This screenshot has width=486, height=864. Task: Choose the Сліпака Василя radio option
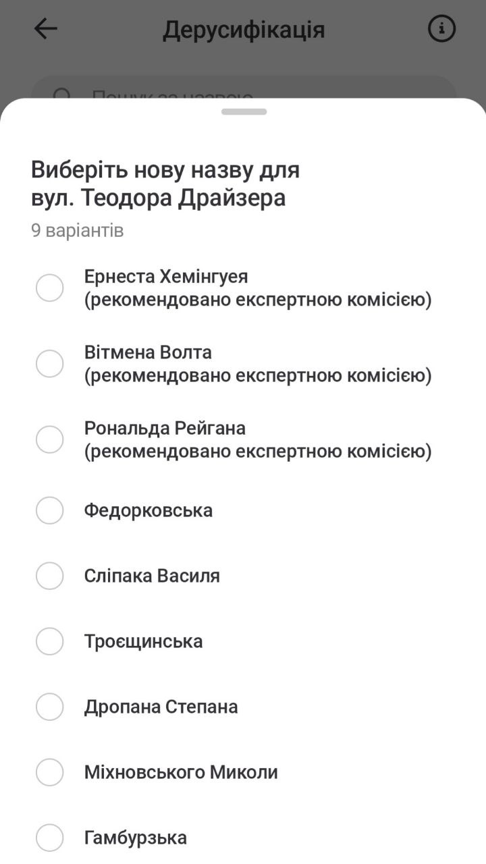(49, 576)
